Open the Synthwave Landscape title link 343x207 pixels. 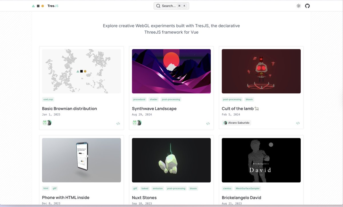pyautogui.click(x=154, y=108)
